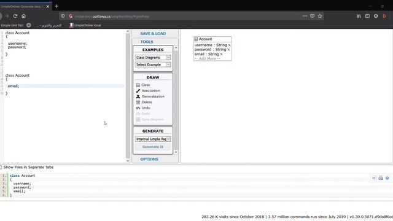Image resolution: width=393 pixels, height=221 pixels.
Task: Open the Firefox account icon
Action: click(376, 16)
